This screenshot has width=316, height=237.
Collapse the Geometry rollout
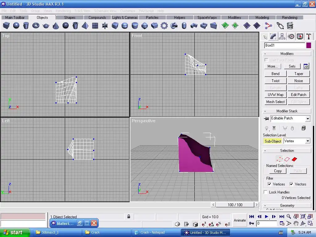point(287,206)
